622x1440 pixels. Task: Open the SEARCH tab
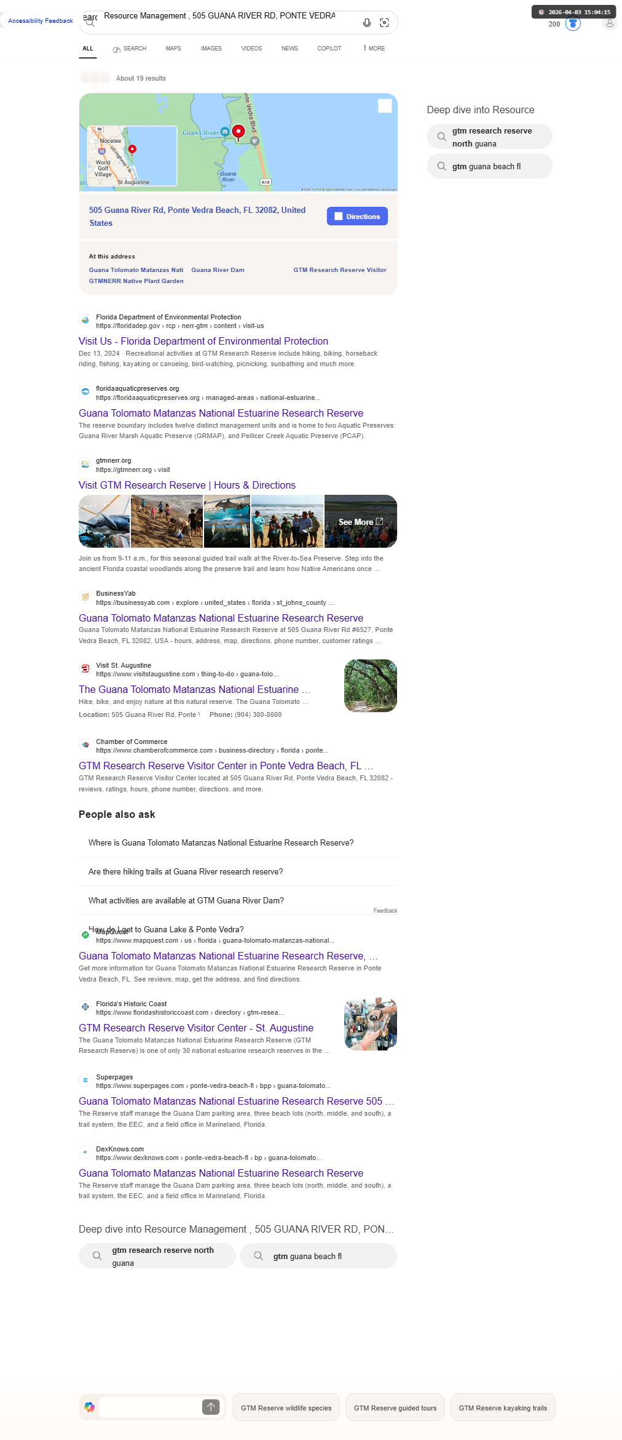130,49
